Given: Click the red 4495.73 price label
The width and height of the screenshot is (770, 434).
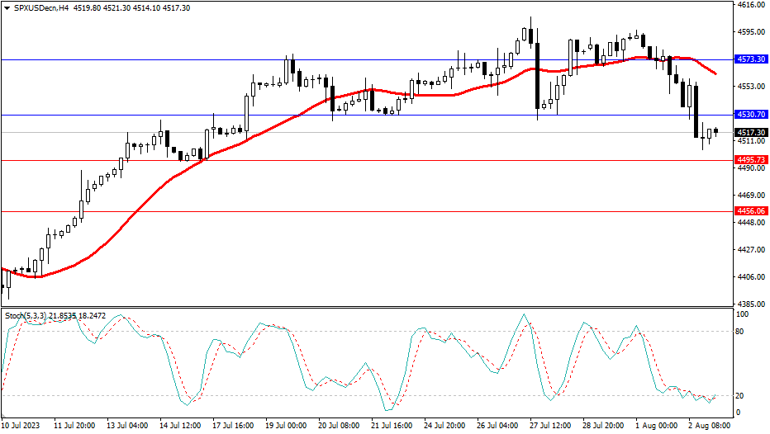Looking at the screenshot, I should tap(750, 160).
